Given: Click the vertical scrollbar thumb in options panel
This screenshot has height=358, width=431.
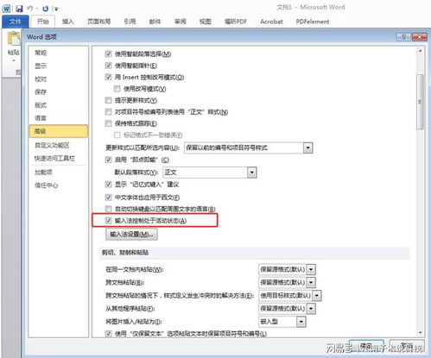Looking at the screenshot, I should pos(420,102).
